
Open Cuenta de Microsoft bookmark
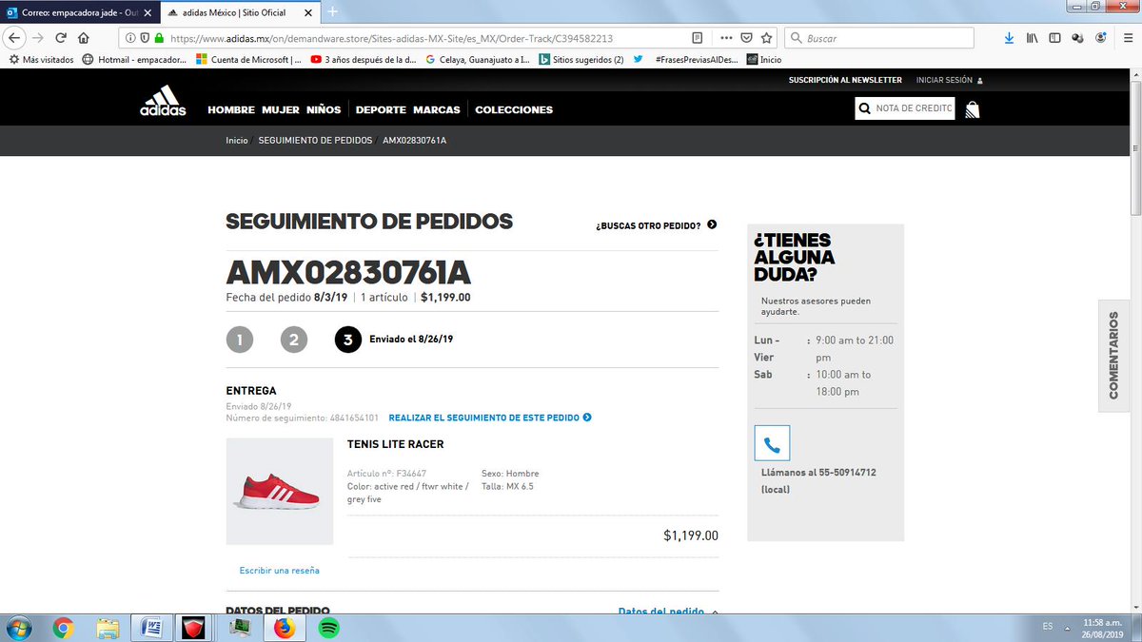[x=248, y=59]
